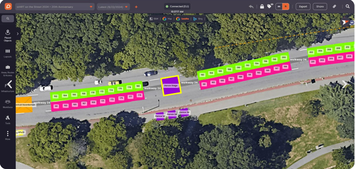Switch units to meters (m)
The height and width of the screenshot is (169, 355).
click(x=279, y=7)
